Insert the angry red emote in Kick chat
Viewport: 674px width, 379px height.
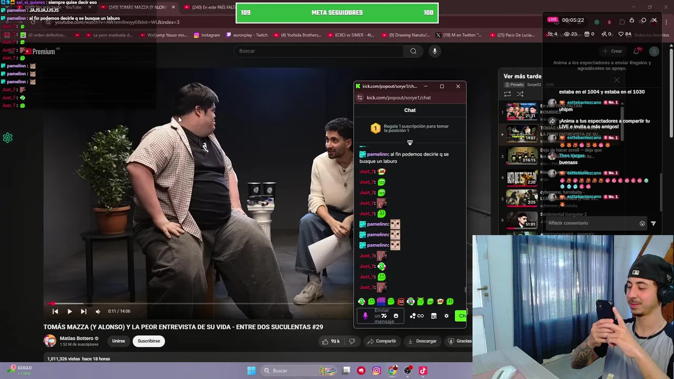[x=401, y=302]
